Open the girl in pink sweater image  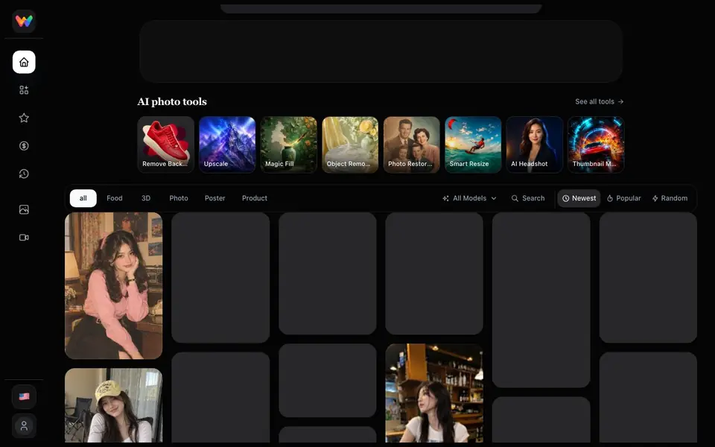(113, 285)
